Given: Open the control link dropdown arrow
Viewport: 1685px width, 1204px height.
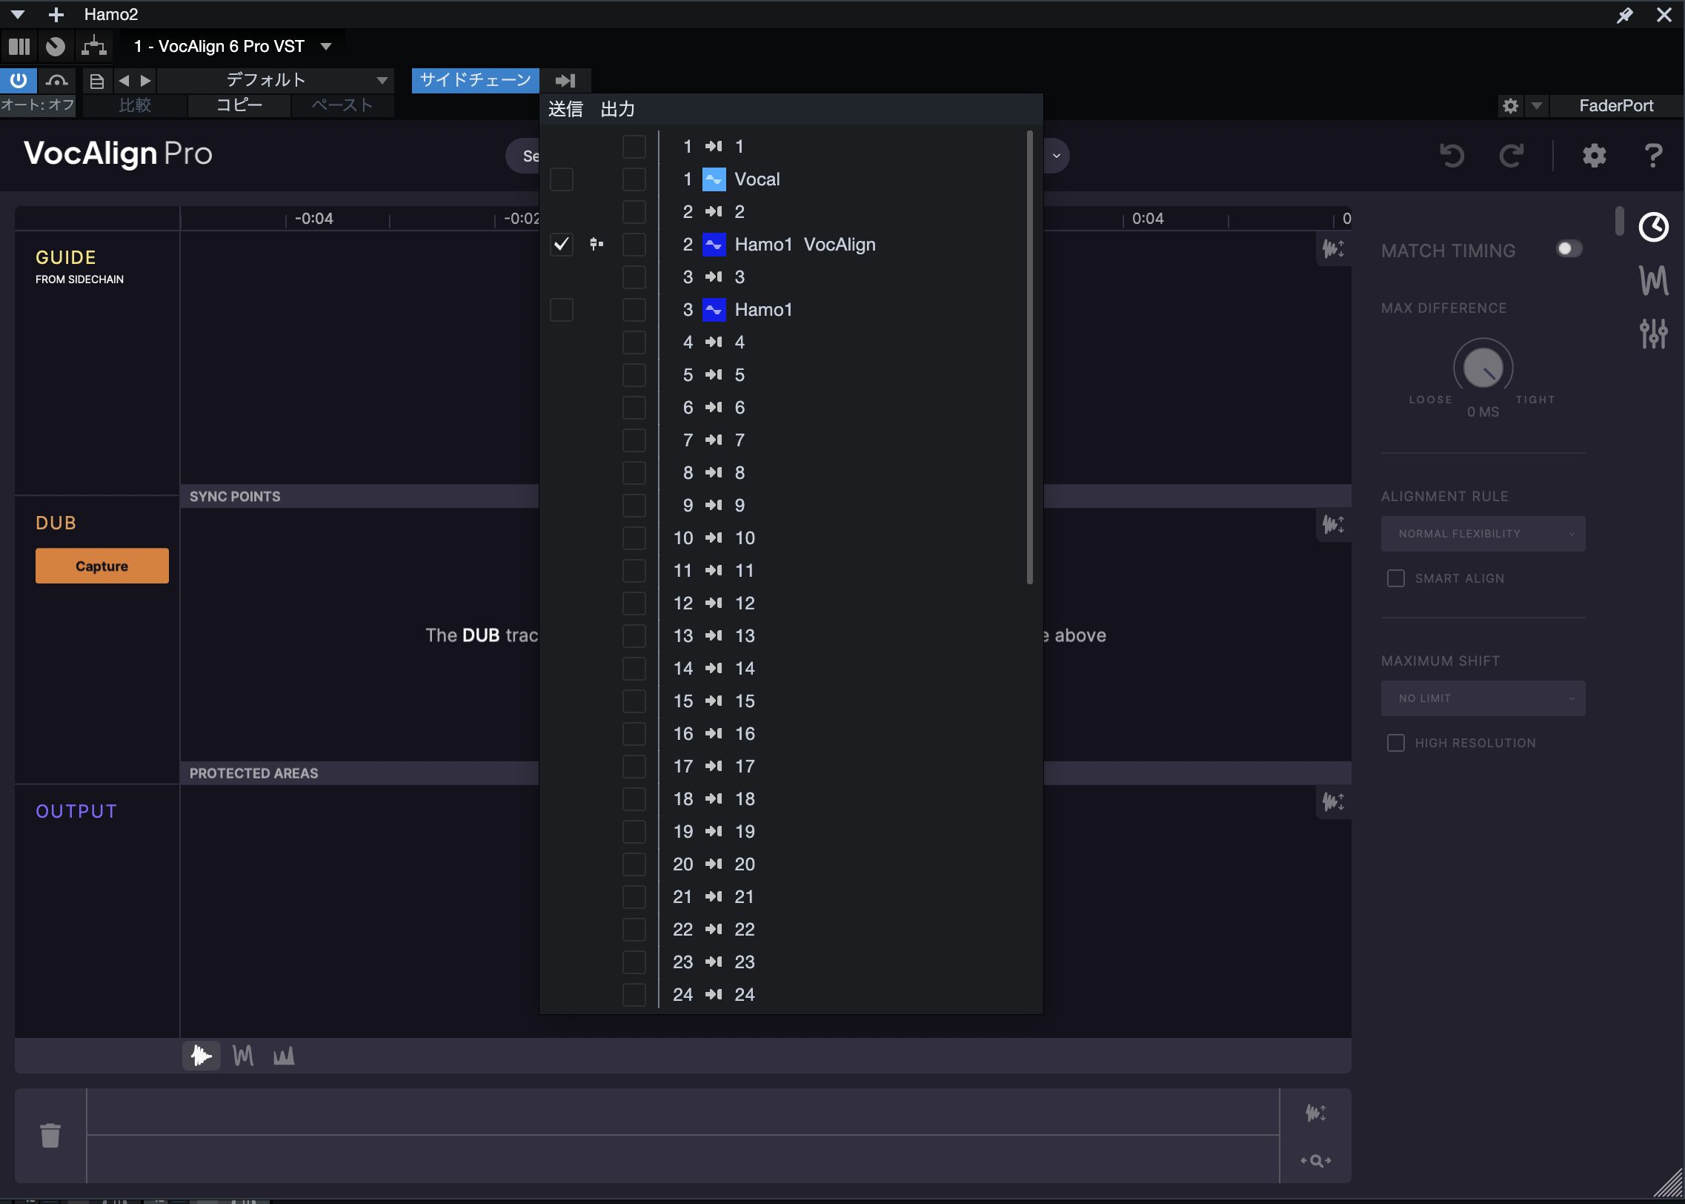Looking at the screenshot, I should 1537,106.
